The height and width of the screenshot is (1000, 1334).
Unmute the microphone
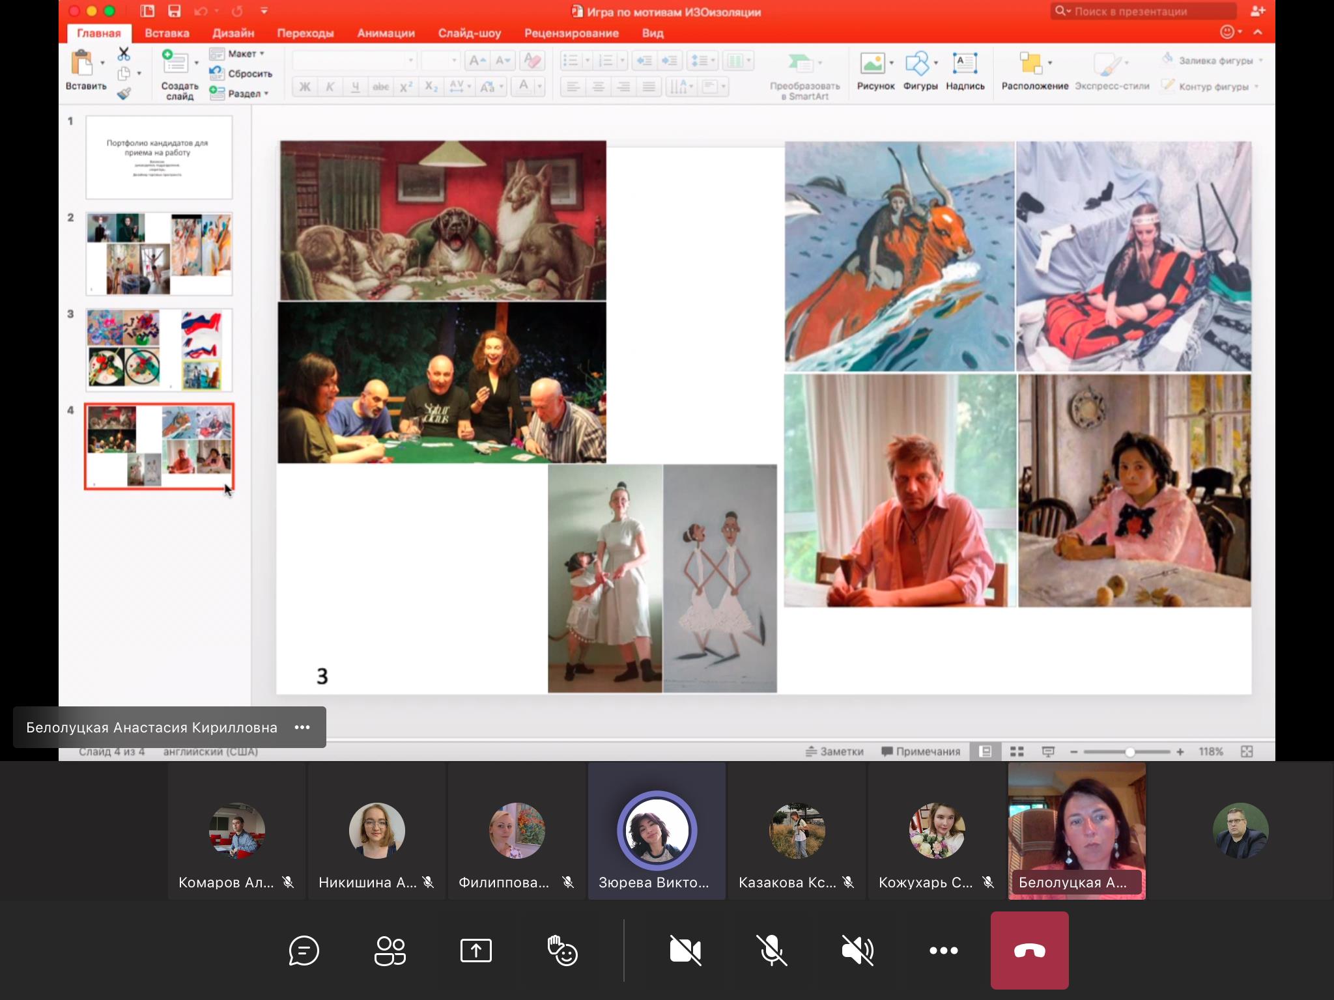pos(771,951)
